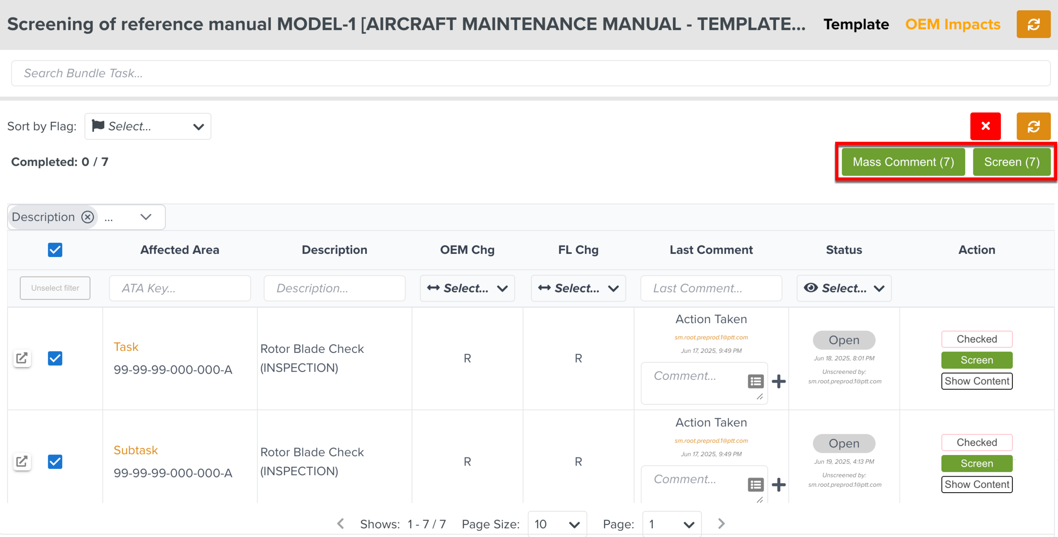Image resolution: width=1058 pixels, height=537 pixels.
Task: Open the Page number dropdown
Action: click(x=672, y=524)
